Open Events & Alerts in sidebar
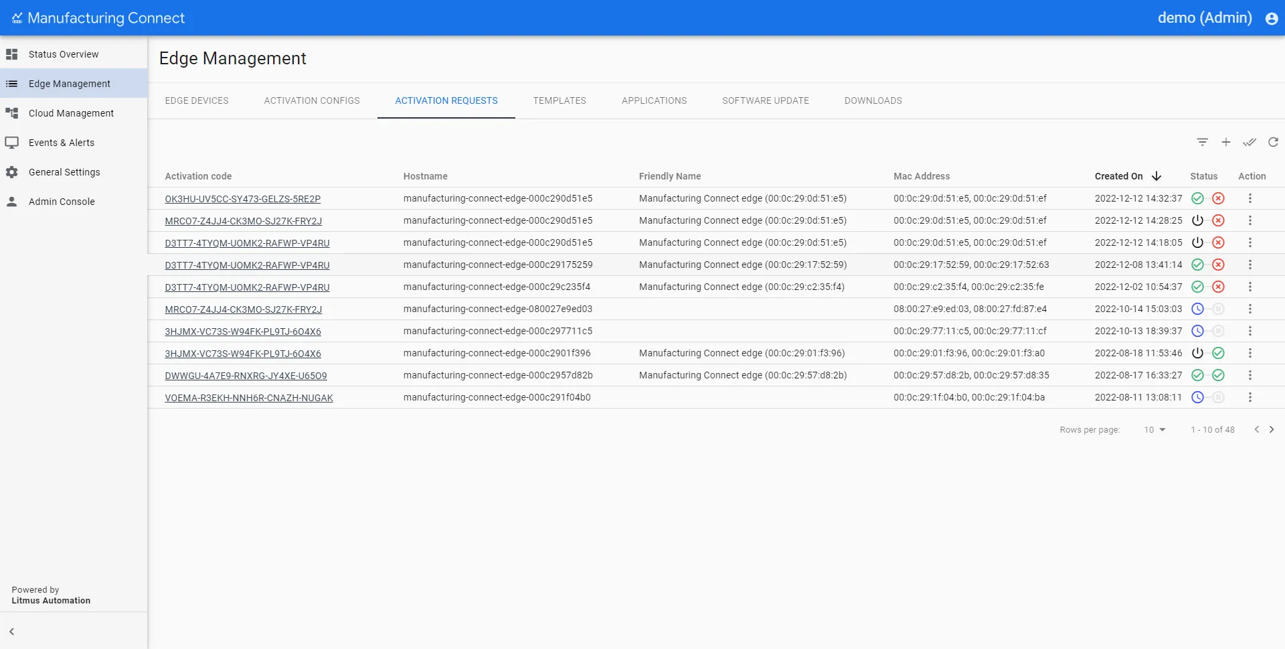The width and height of the screenshot is (1285, 649). (x=74, y=143)
